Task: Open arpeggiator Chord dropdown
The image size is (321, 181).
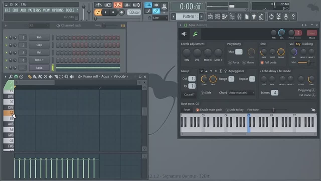Action: click(242, 93)
